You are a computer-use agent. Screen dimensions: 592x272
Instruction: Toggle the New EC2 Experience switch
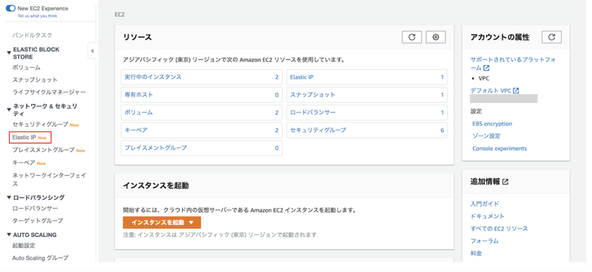(10, 9)
